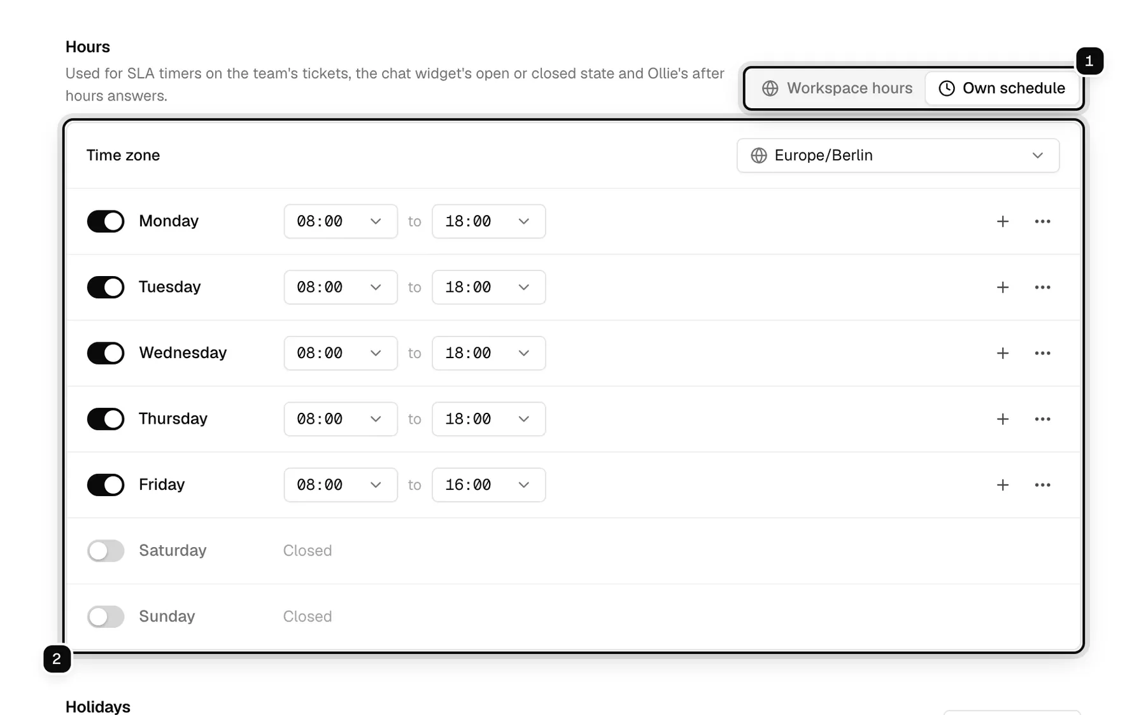Expand Wednesday start time selector
The height and width of the screenshot is (715, 1146).
click(341, 353)
